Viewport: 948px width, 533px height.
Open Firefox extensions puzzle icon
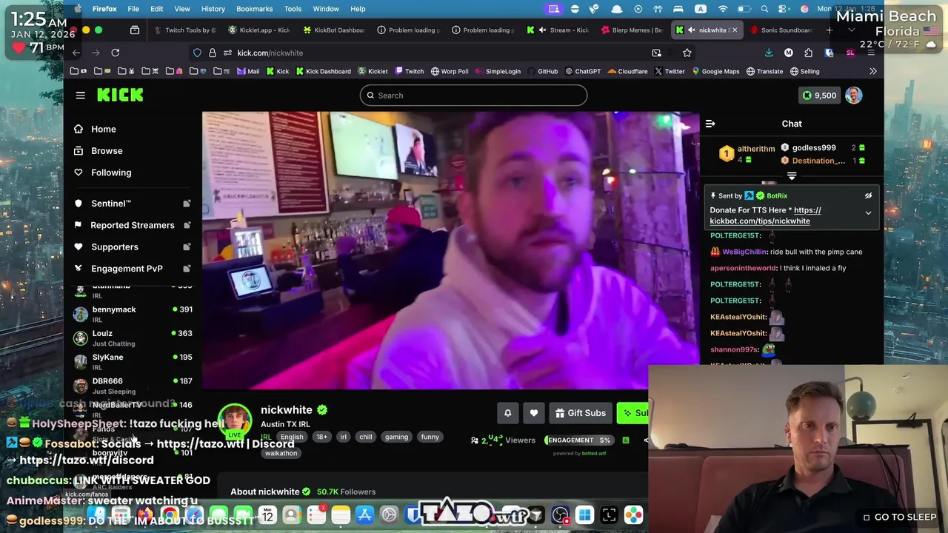point(808,53)
